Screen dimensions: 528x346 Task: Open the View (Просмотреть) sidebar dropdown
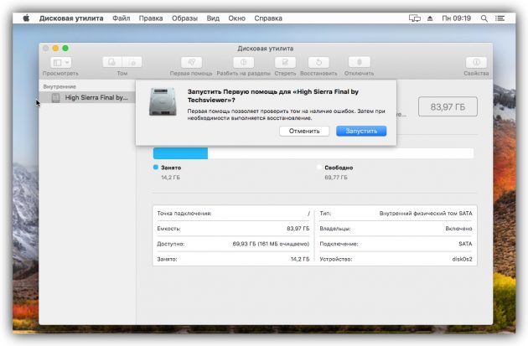(x=60, y=62)
